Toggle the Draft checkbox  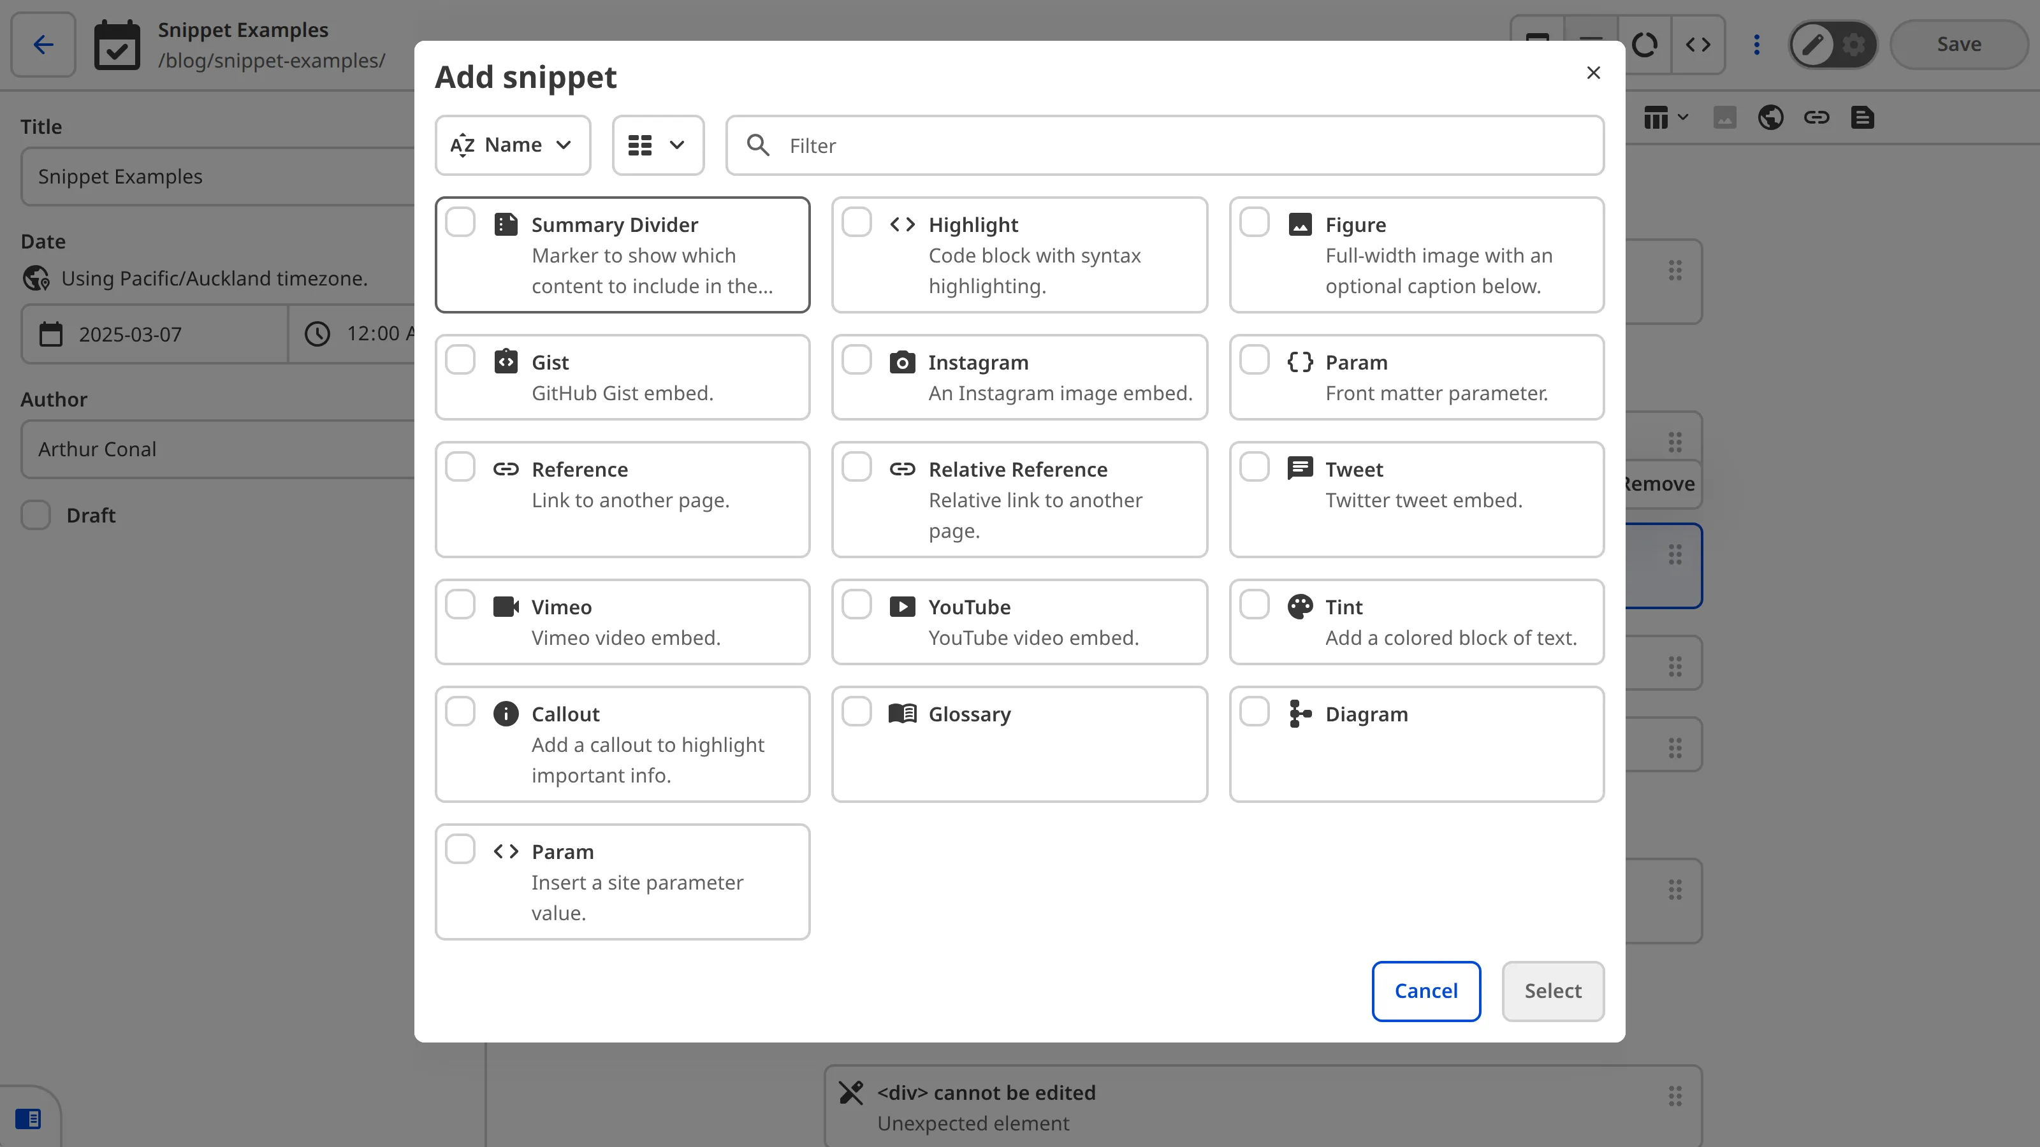(x=36, y=514)
